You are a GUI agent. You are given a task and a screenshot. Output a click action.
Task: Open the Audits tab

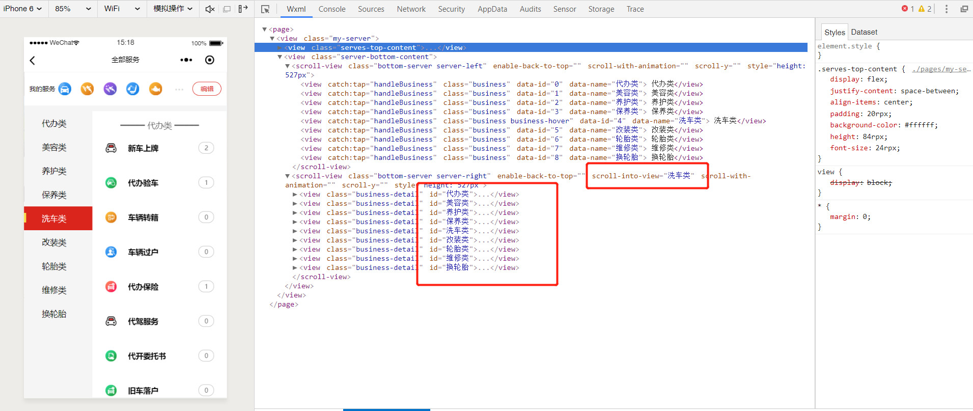531,9
